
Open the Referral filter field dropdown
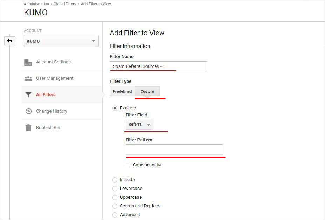click(x=139, y=125)
